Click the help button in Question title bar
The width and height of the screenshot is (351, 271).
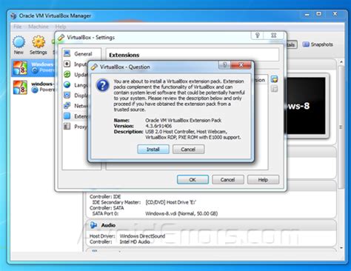click(x=224, y=65)
